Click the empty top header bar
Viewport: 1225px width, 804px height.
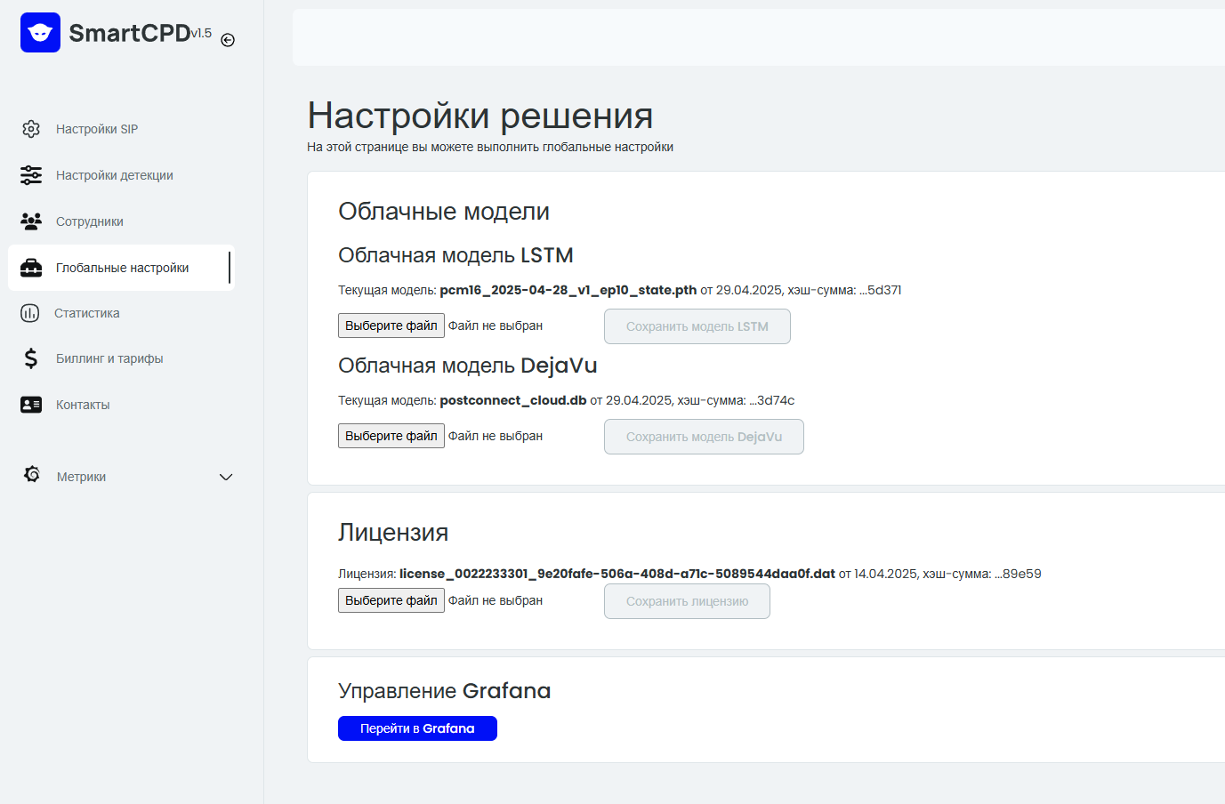coord(759,37)
